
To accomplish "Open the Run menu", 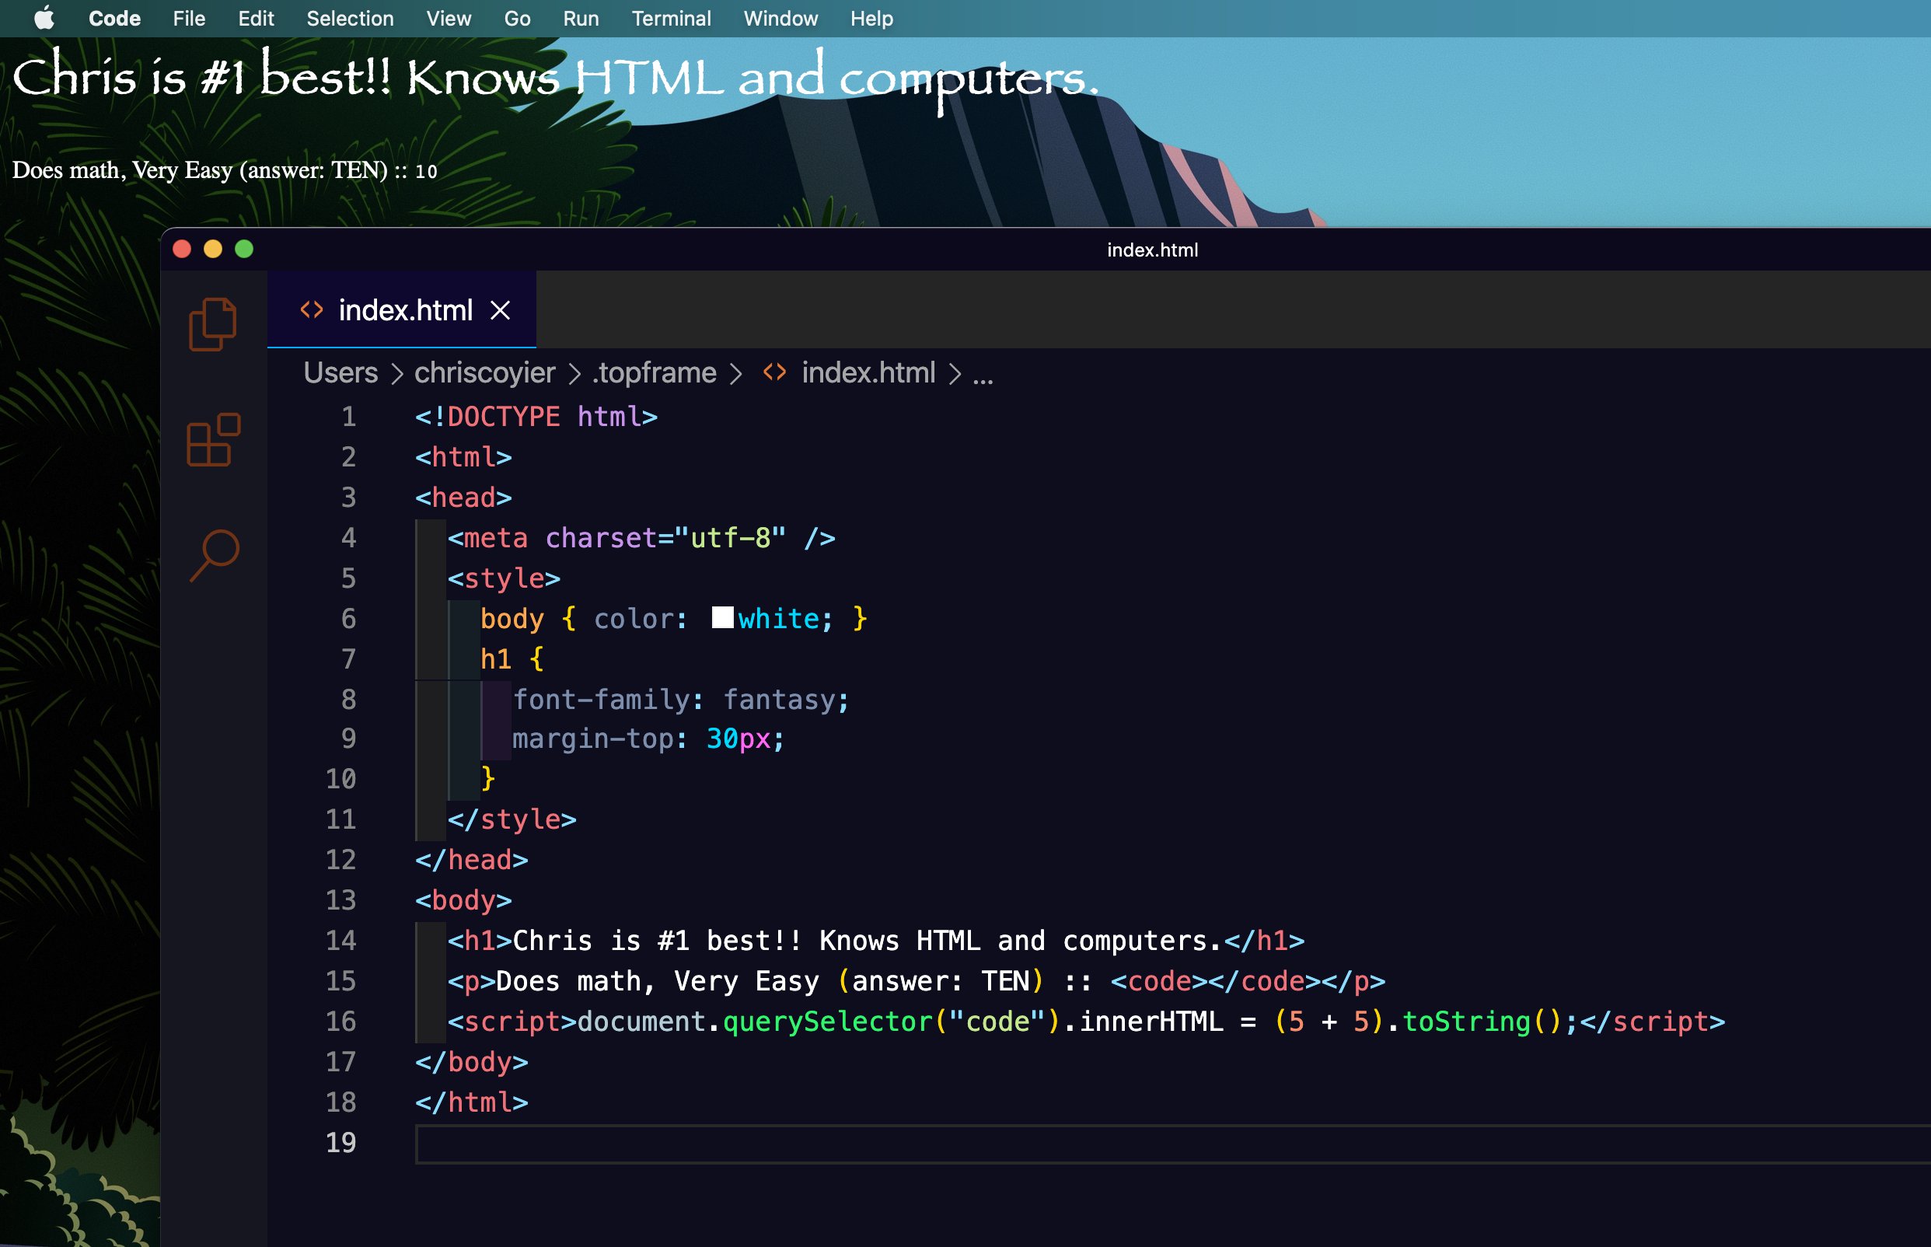I will [x=581, y=18].
